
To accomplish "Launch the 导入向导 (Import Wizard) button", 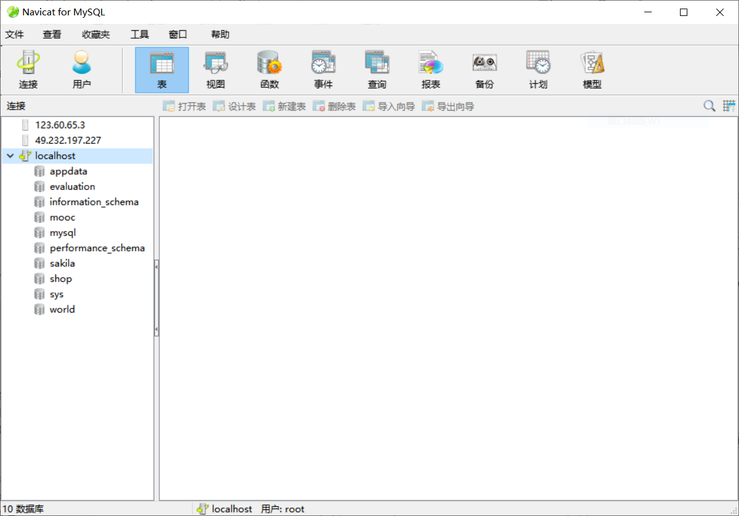I will click(389, 106).
